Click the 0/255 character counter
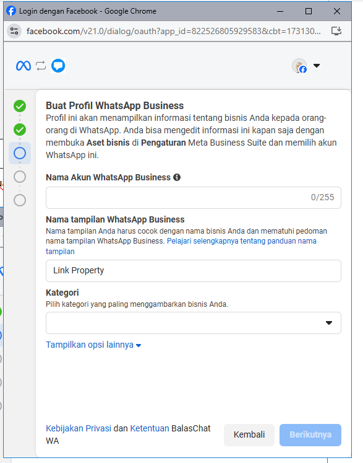Image resolution: width=363 pixels, height=463 pixels. click(322, 197)
